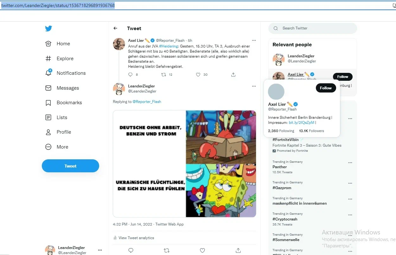Viewport: 396px width, 255px height.
Task: Open the bit.ly link in the hover card
Action: [x=302, y=123]
